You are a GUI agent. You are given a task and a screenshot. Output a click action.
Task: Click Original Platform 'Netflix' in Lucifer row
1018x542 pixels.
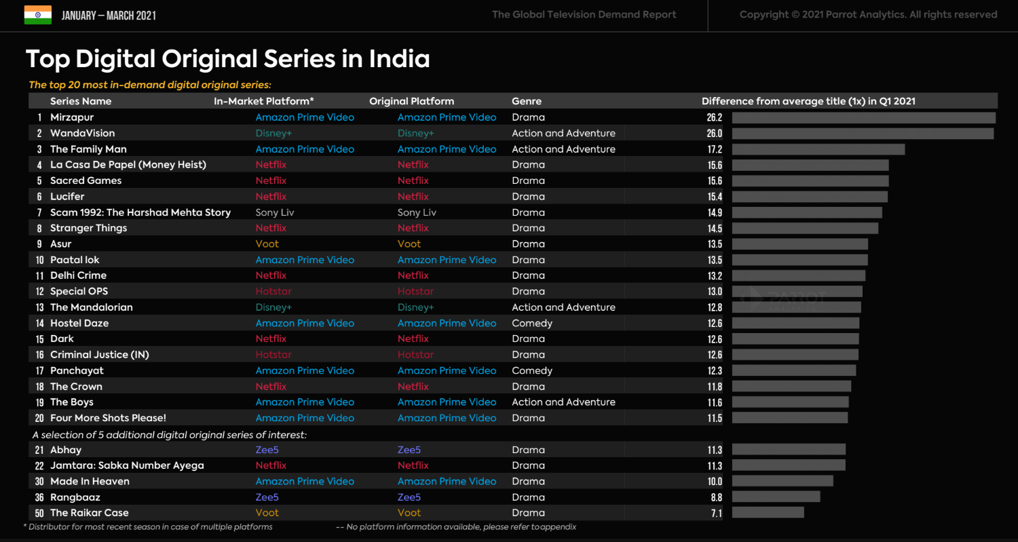click(x=413, y=197)
